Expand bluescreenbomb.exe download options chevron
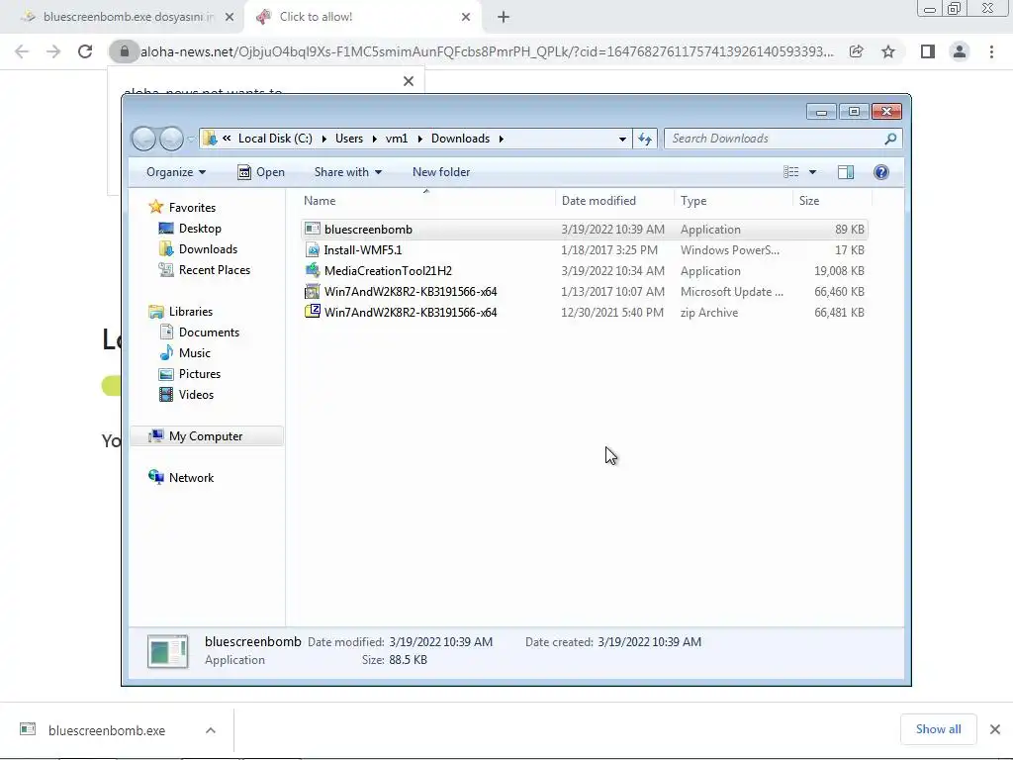This screenshot has width=1013, height=760. pos(211,730)
